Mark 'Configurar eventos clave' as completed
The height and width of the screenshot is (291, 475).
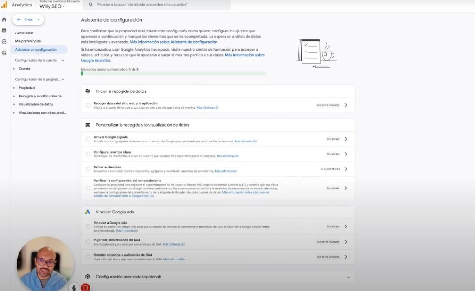(88, 154)
